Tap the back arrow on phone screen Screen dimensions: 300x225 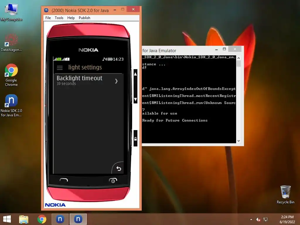click(x=119, y=168)
